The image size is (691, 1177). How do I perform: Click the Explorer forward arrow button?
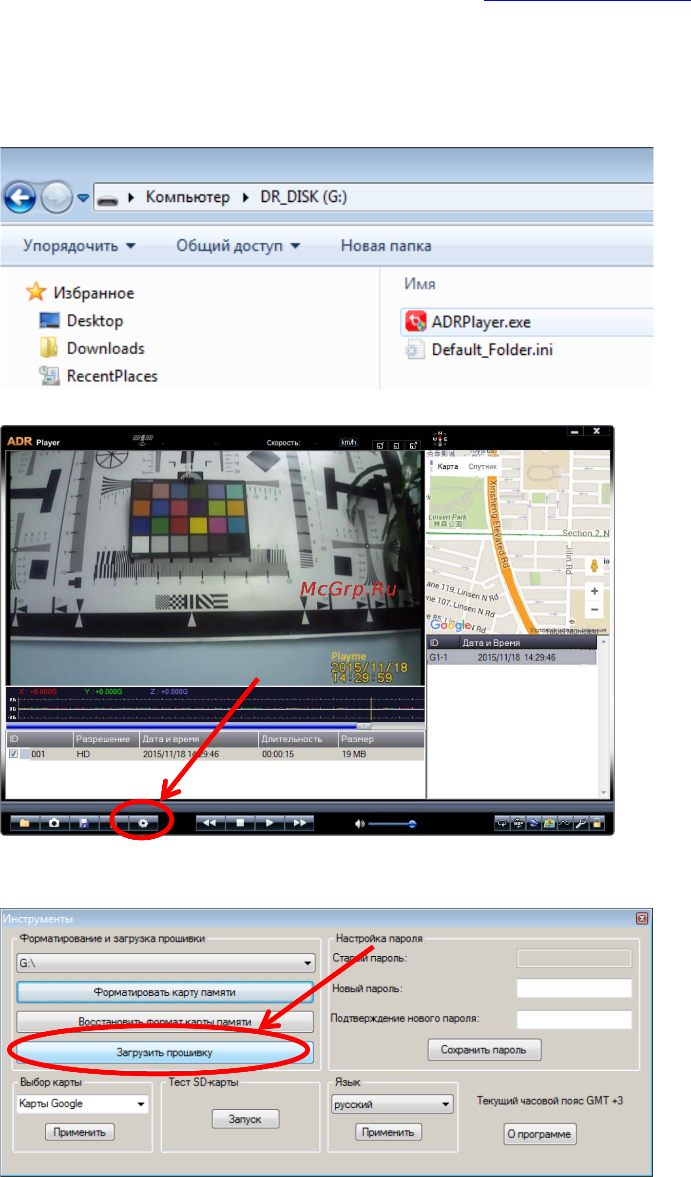pos(57,197)
